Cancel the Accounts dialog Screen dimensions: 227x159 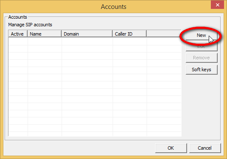tap(205, 148)
